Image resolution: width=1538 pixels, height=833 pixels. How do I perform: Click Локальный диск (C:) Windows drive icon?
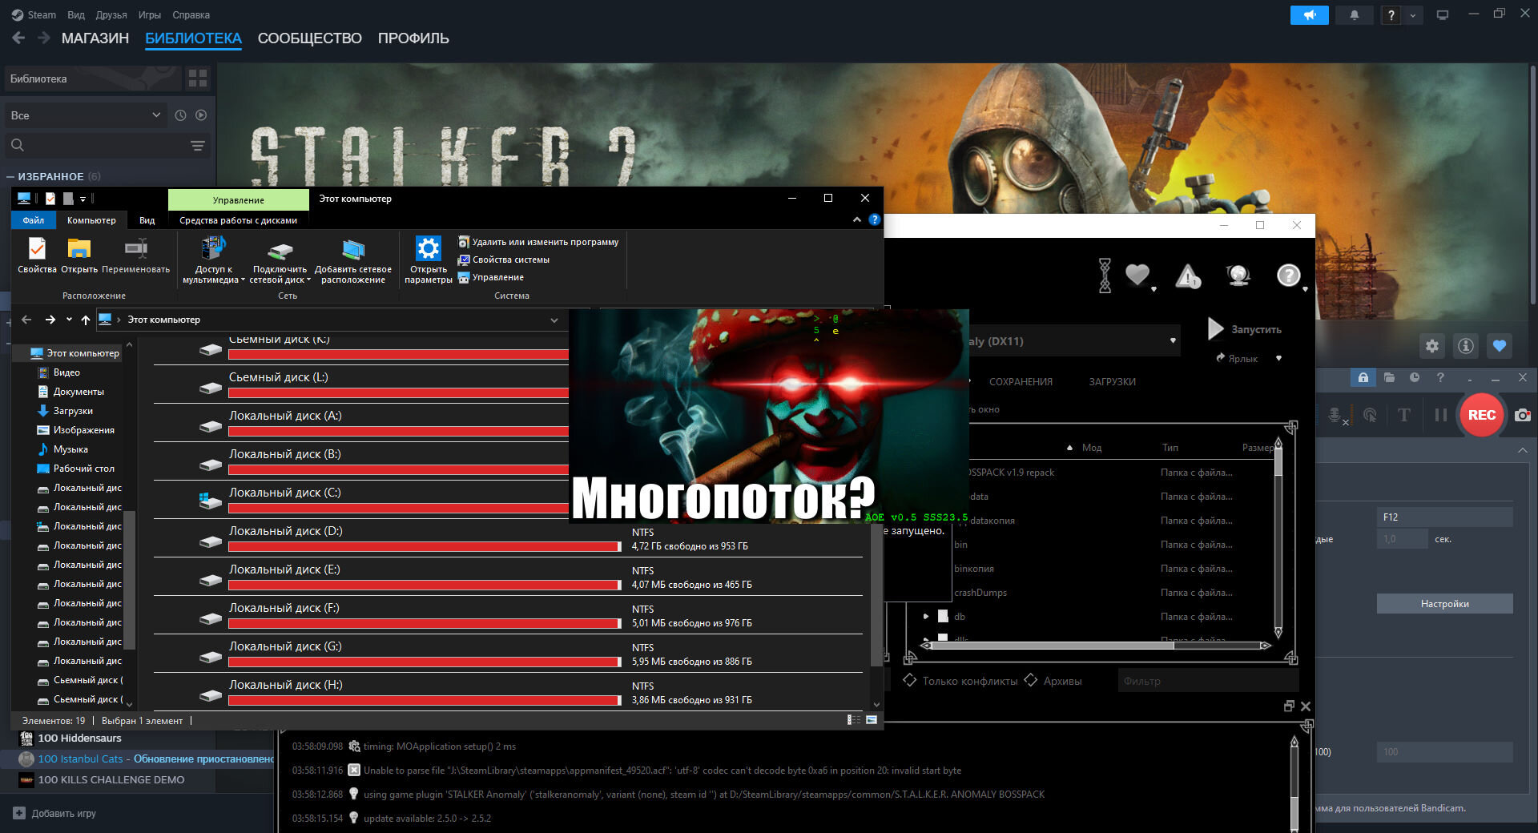(210, 501)
